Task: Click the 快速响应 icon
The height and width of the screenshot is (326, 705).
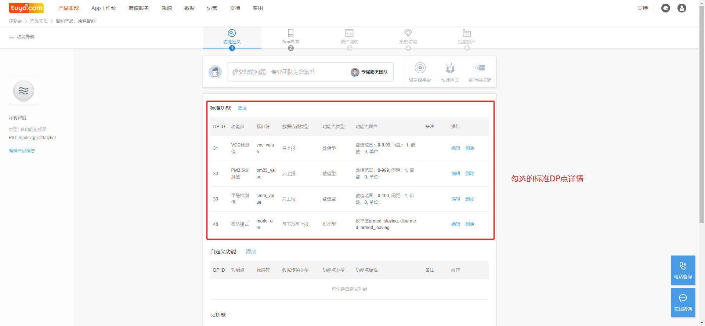Action: 450,68
